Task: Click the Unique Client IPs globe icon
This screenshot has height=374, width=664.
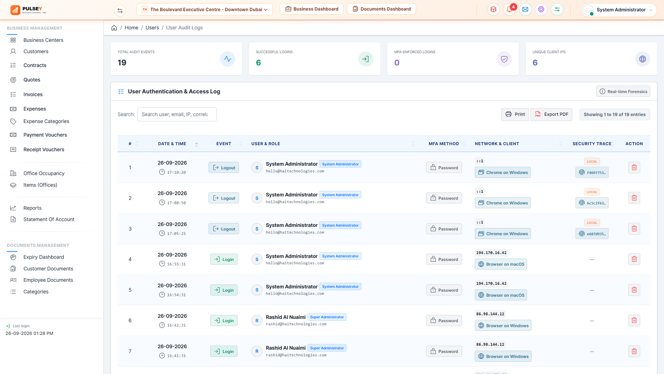Action: point(642,59)
